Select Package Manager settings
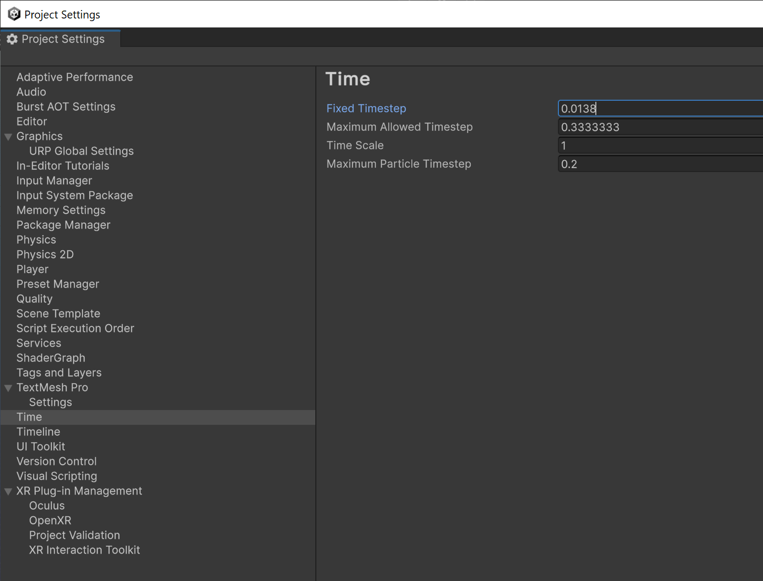Screen dimensions: 763x581 click(63, 225)
